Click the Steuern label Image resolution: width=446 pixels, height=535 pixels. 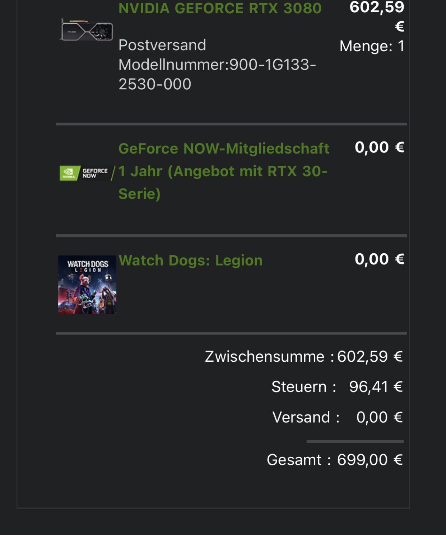coord(299,387)
